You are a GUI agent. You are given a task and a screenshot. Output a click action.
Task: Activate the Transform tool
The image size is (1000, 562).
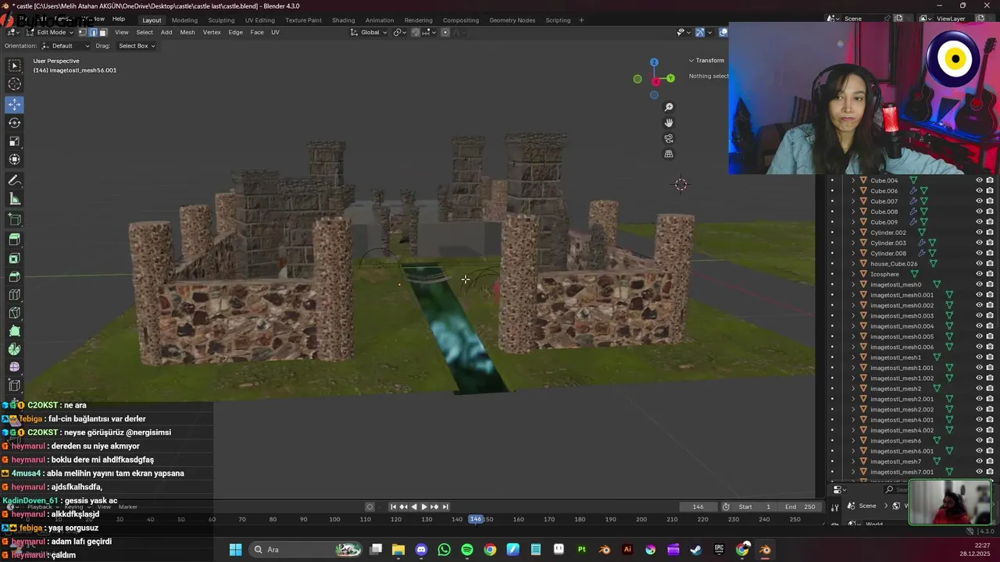(15, 159)
